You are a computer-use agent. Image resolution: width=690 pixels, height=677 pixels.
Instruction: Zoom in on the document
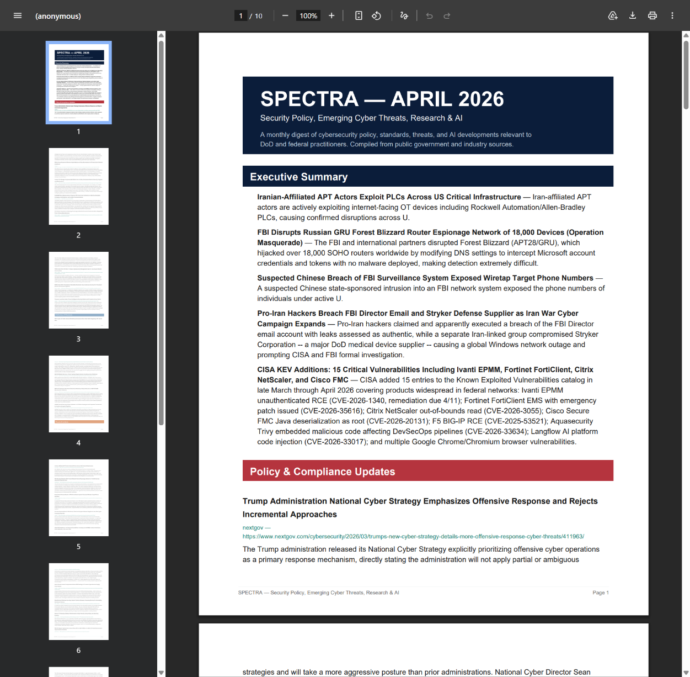tap(331, 15)
